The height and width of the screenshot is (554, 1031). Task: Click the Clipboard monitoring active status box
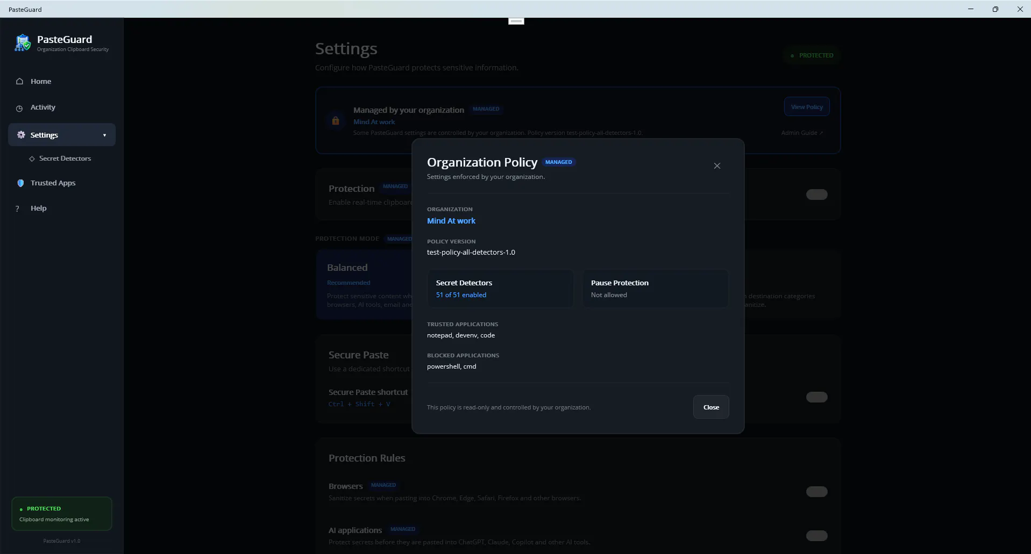tap(62, 514)
